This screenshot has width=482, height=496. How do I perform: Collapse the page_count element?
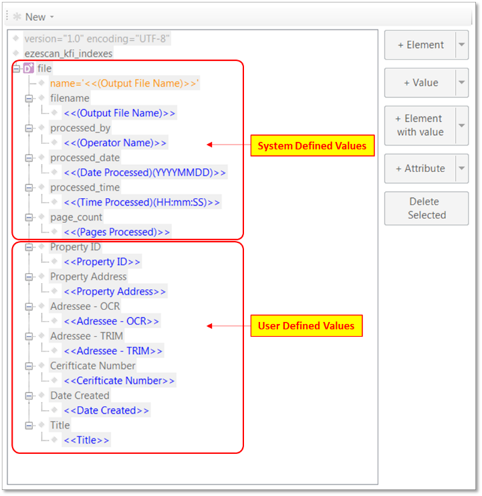[x=29, y=217]
